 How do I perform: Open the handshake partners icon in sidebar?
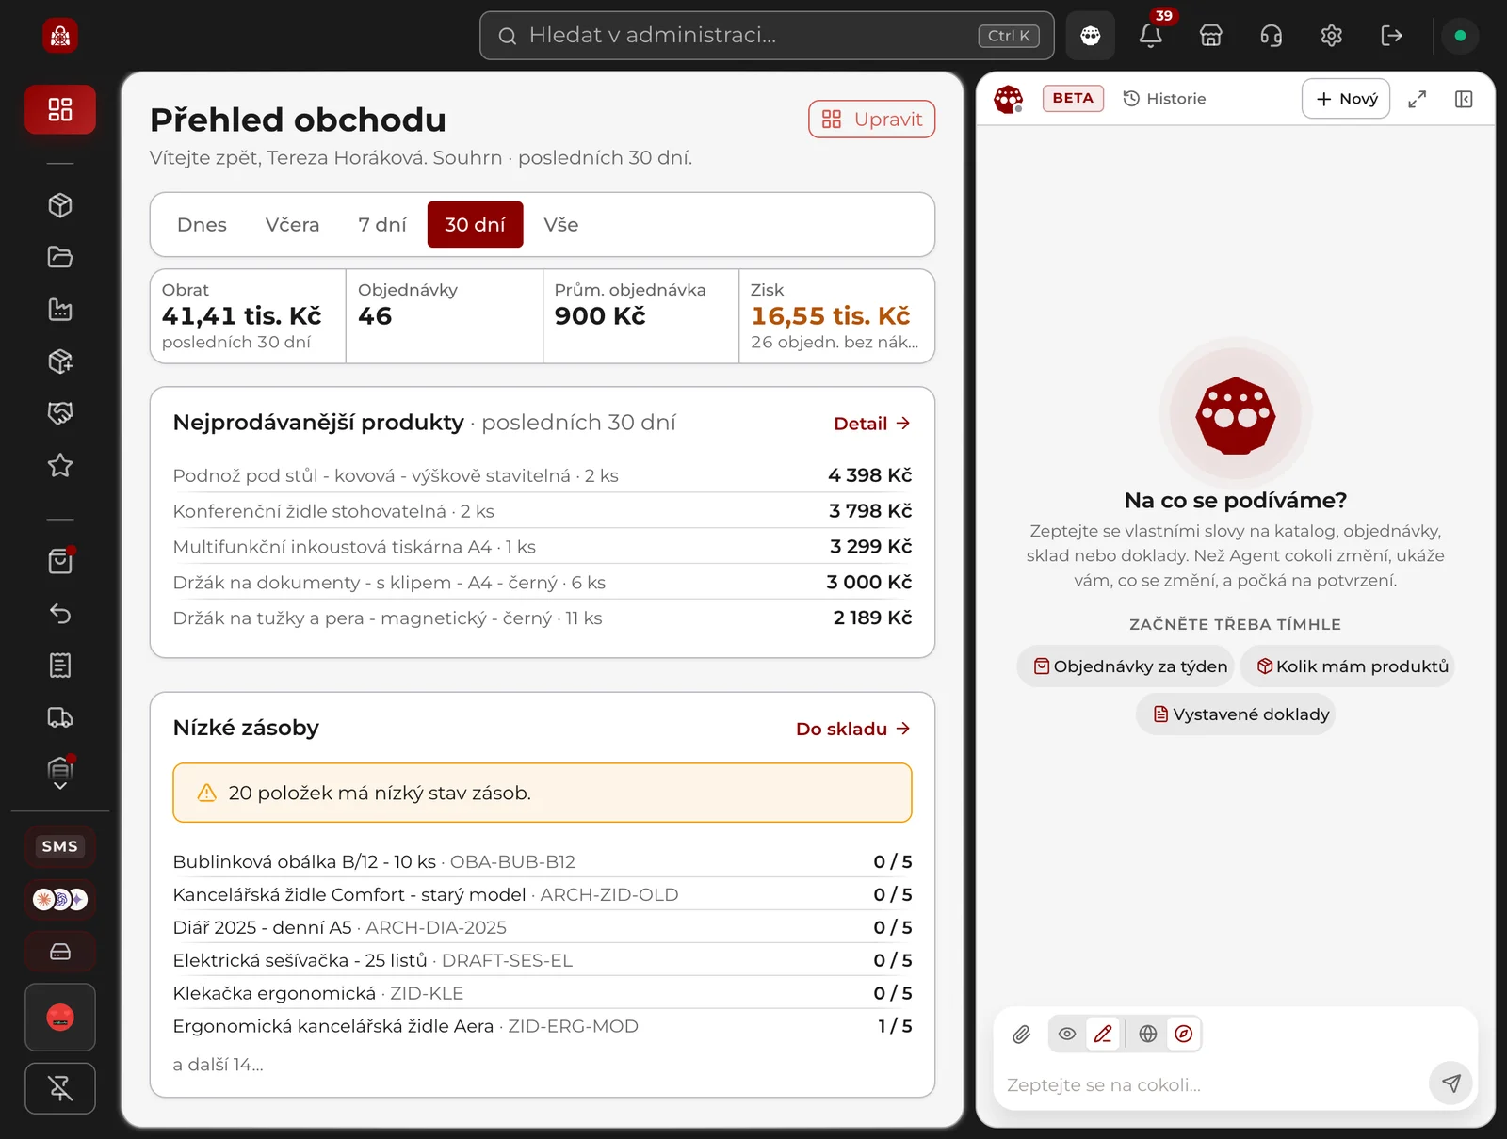60,413
